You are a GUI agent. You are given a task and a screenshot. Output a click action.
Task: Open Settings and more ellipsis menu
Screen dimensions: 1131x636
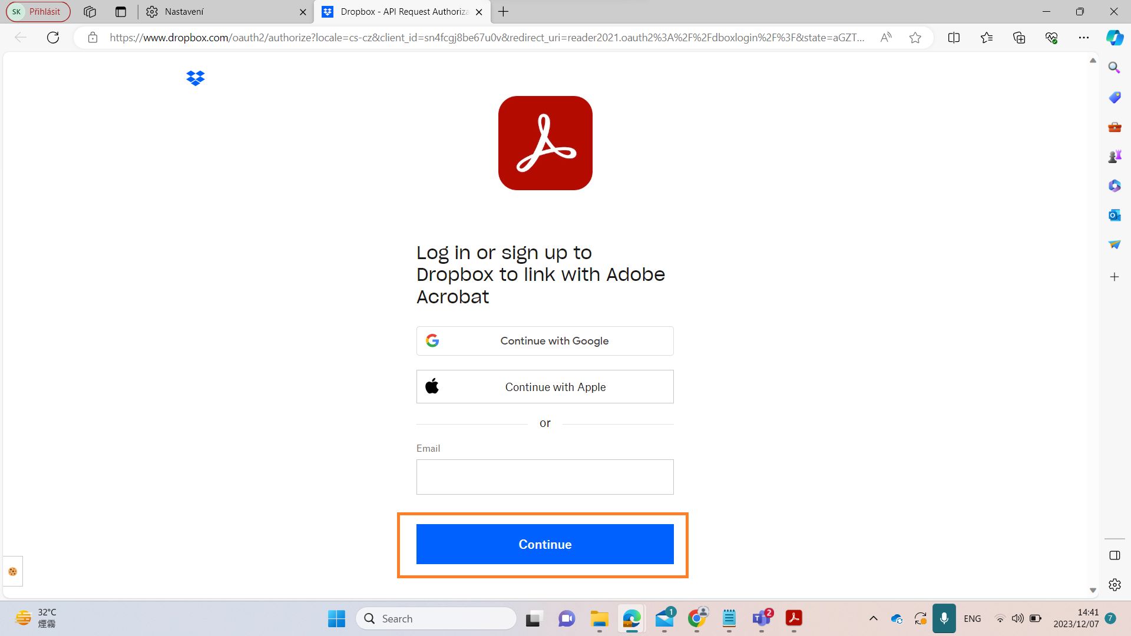(1083, 38)
